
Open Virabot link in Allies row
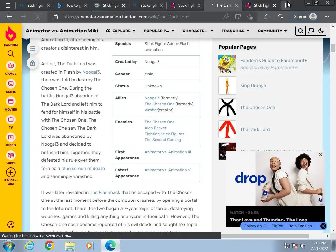click(151, 110)
